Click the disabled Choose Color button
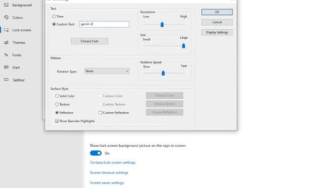Image resolution: width=335 pixels, height=188 pixels. click(164, 96)
